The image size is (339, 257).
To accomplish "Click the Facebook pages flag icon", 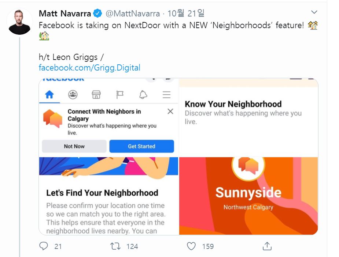I will (x=119, y=95).
